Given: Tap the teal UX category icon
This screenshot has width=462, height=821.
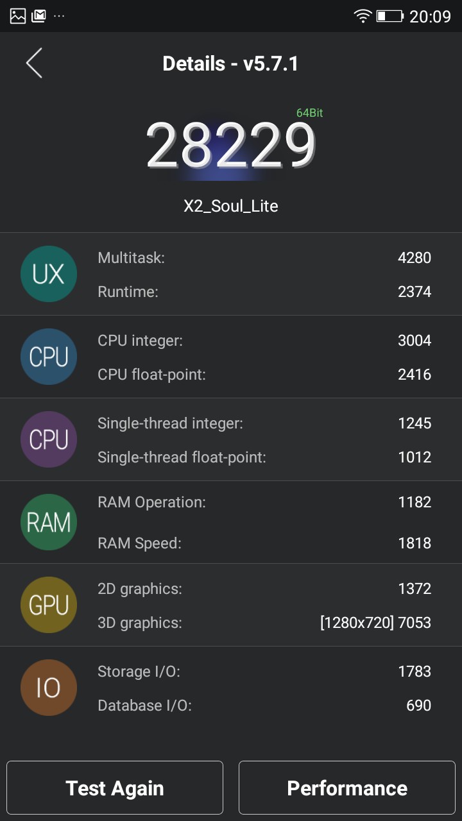Looking at the screenshot, I should (49, 274).
